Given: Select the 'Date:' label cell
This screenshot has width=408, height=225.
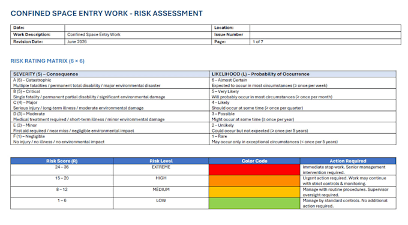Looking at the screenshot, I should pos(37,28).
